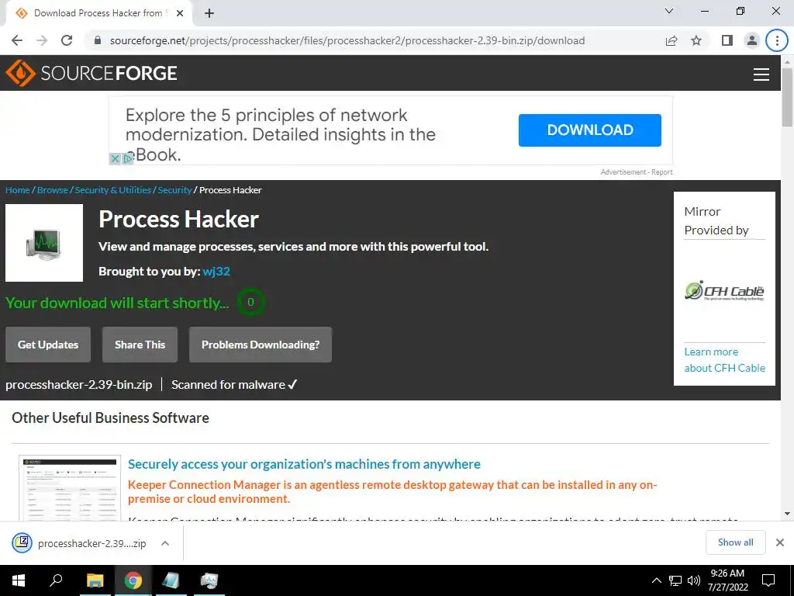Open the Chrome profile icon
The height and width of the screenshot is (596, 794).
tap(752, 40)
